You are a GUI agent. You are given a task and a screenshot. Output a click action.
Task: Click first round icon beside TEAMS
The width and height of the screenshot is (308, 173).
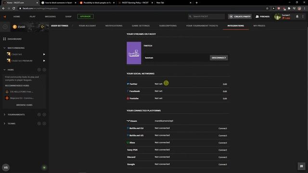click(39, 124)
